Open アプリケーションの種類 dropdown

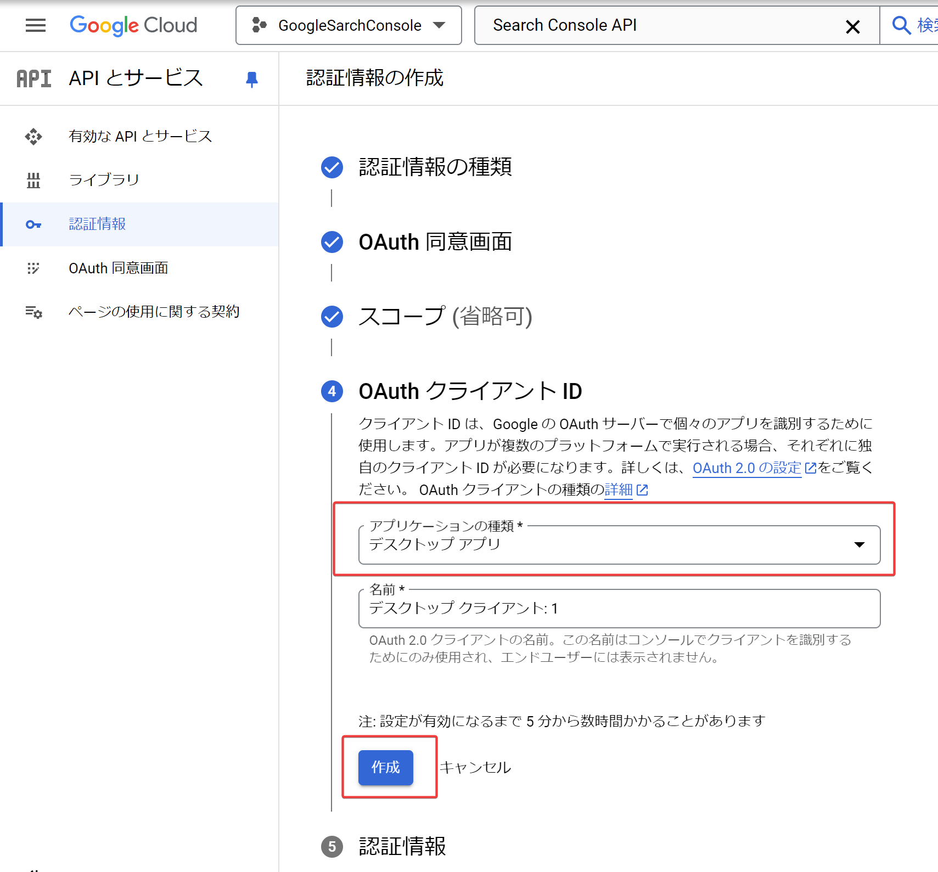[619, 544]
